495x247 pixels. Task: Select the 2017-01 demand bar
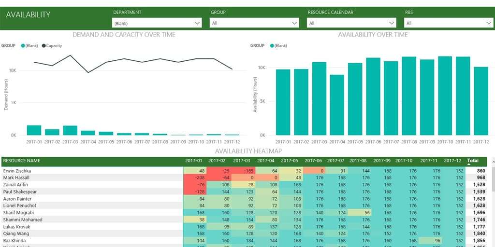pyautogui.click(x=34, y=130)
